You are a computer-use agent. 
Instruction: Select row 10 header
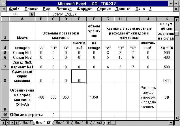[x=5, y=115]
